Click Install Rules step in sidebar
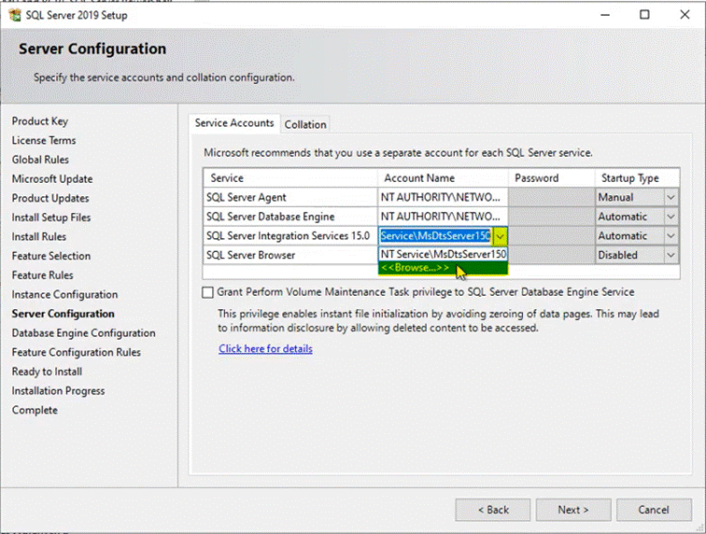This screenshot has width=706, height=534. 39,237
